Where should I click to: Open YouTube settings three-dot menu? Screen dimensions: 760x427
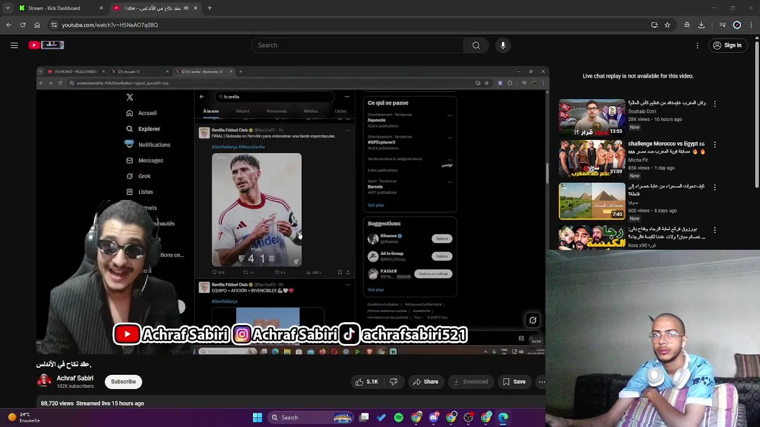coord(698,45)
